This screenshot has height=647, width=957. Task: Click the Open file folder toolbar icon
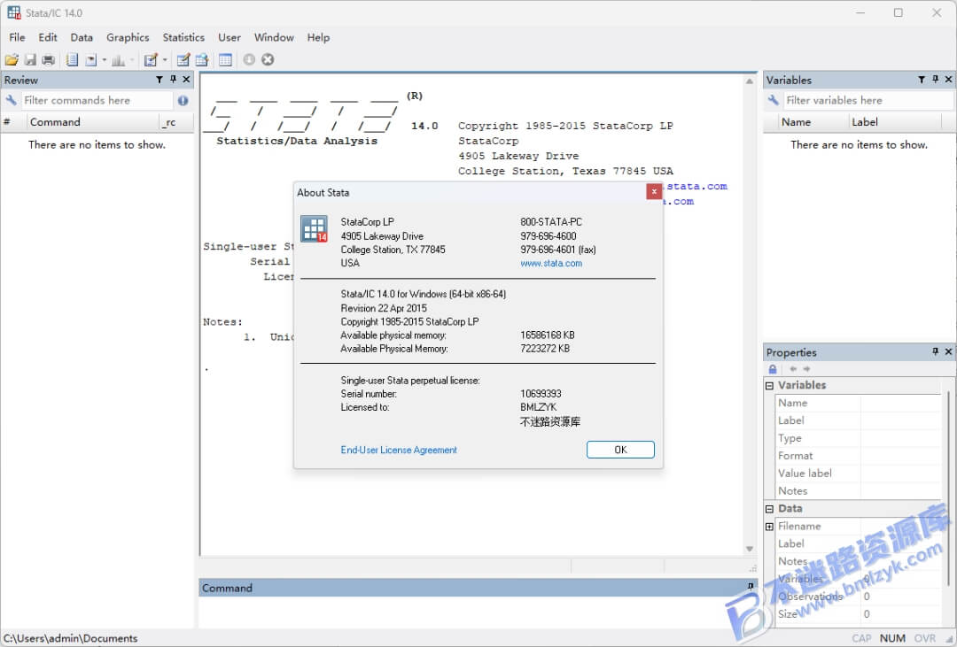click(x=12, y=60)
